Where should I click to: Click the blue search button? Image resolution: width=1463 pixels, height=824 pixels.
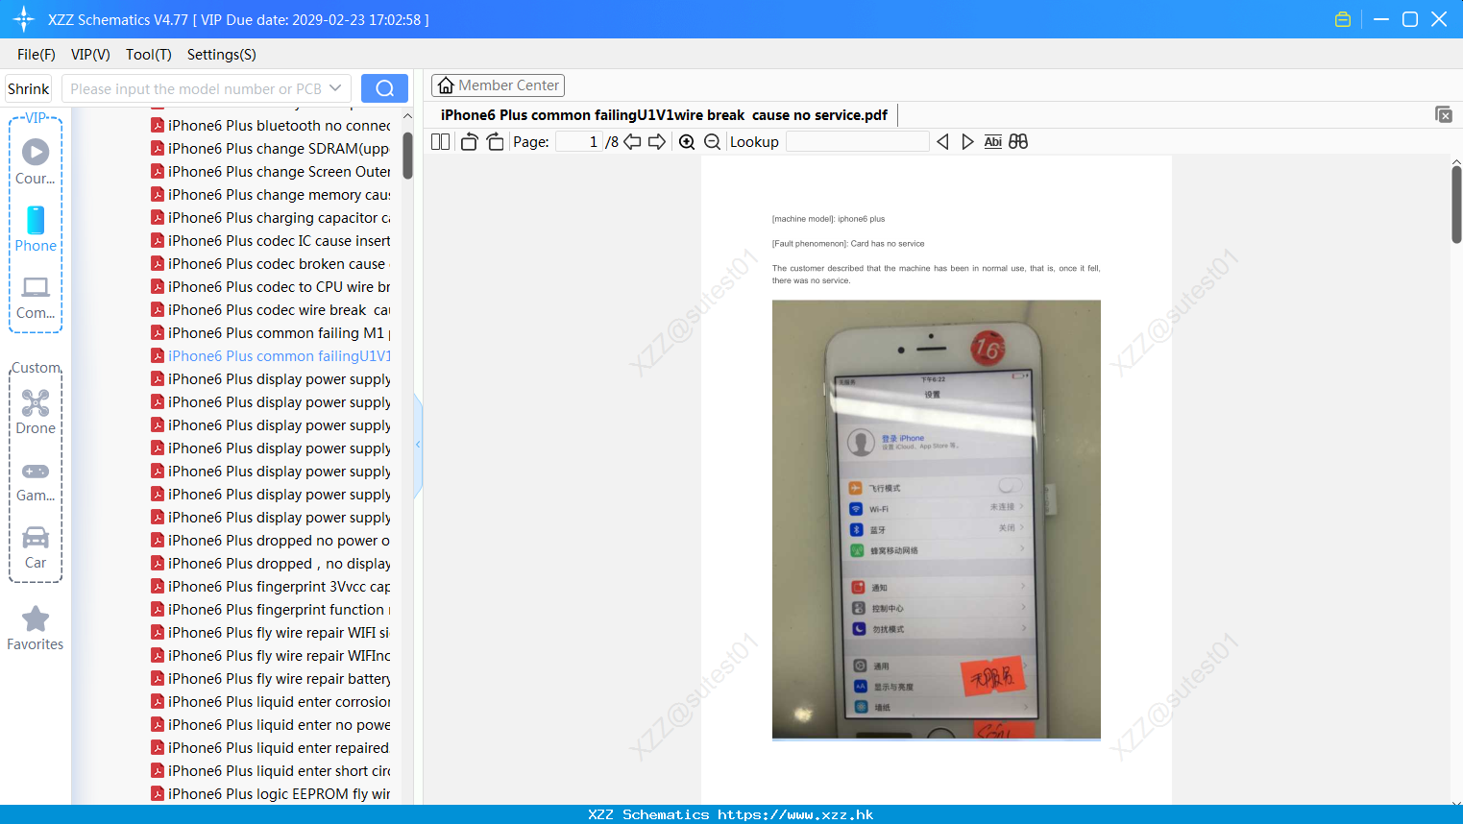click(x=384, y=88)
